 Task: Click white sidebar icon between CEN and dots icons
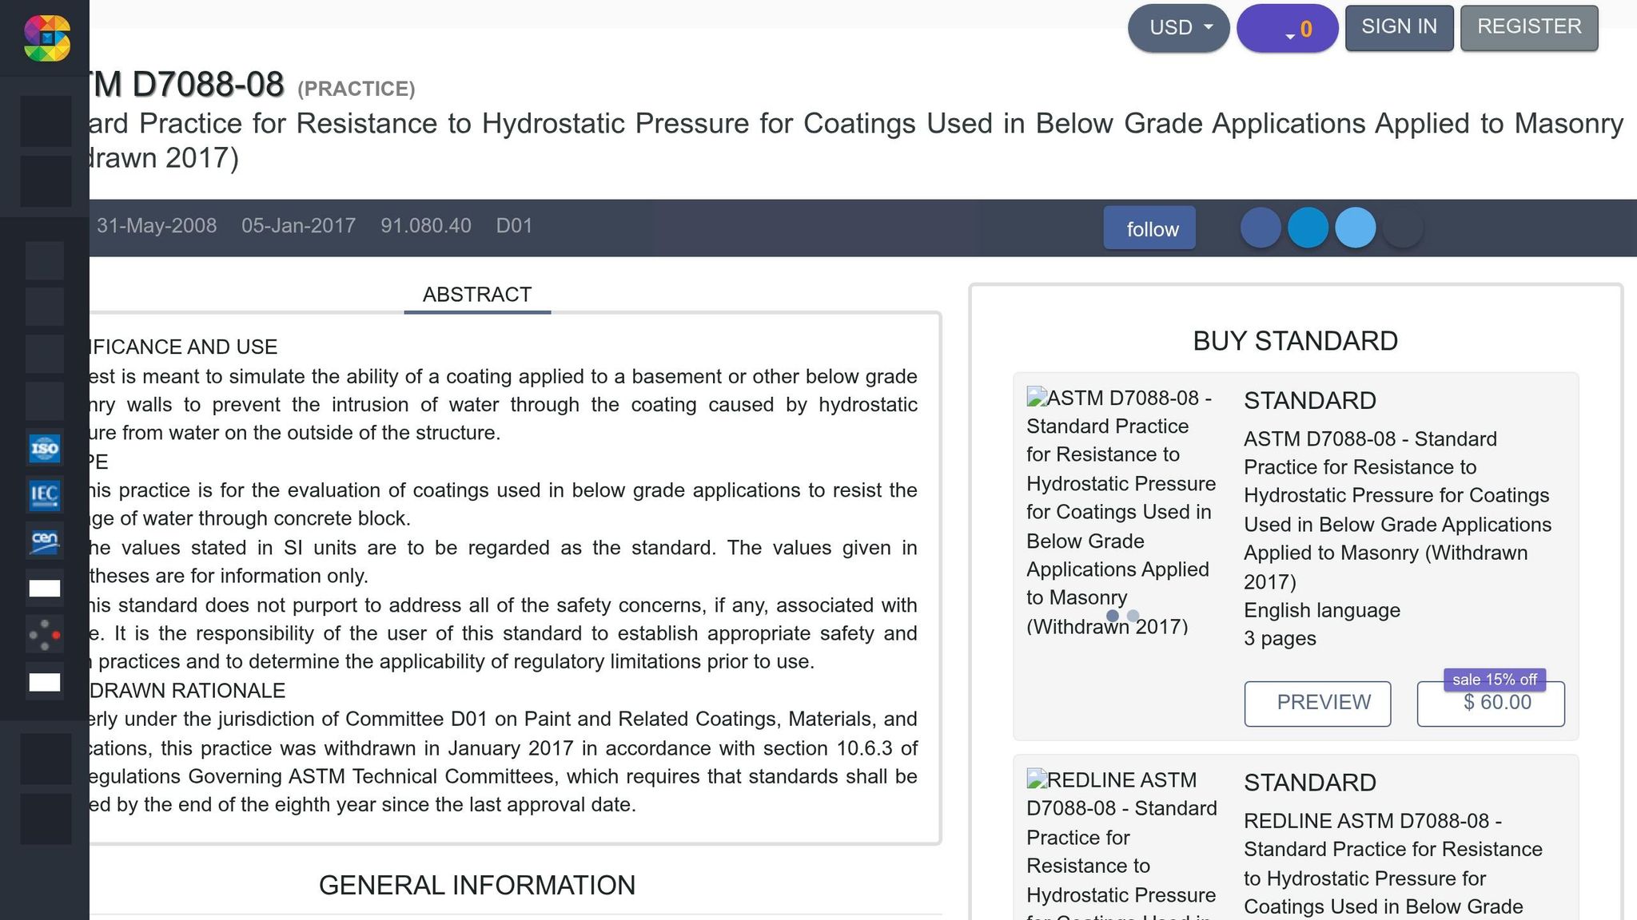(x=45, y=589)
